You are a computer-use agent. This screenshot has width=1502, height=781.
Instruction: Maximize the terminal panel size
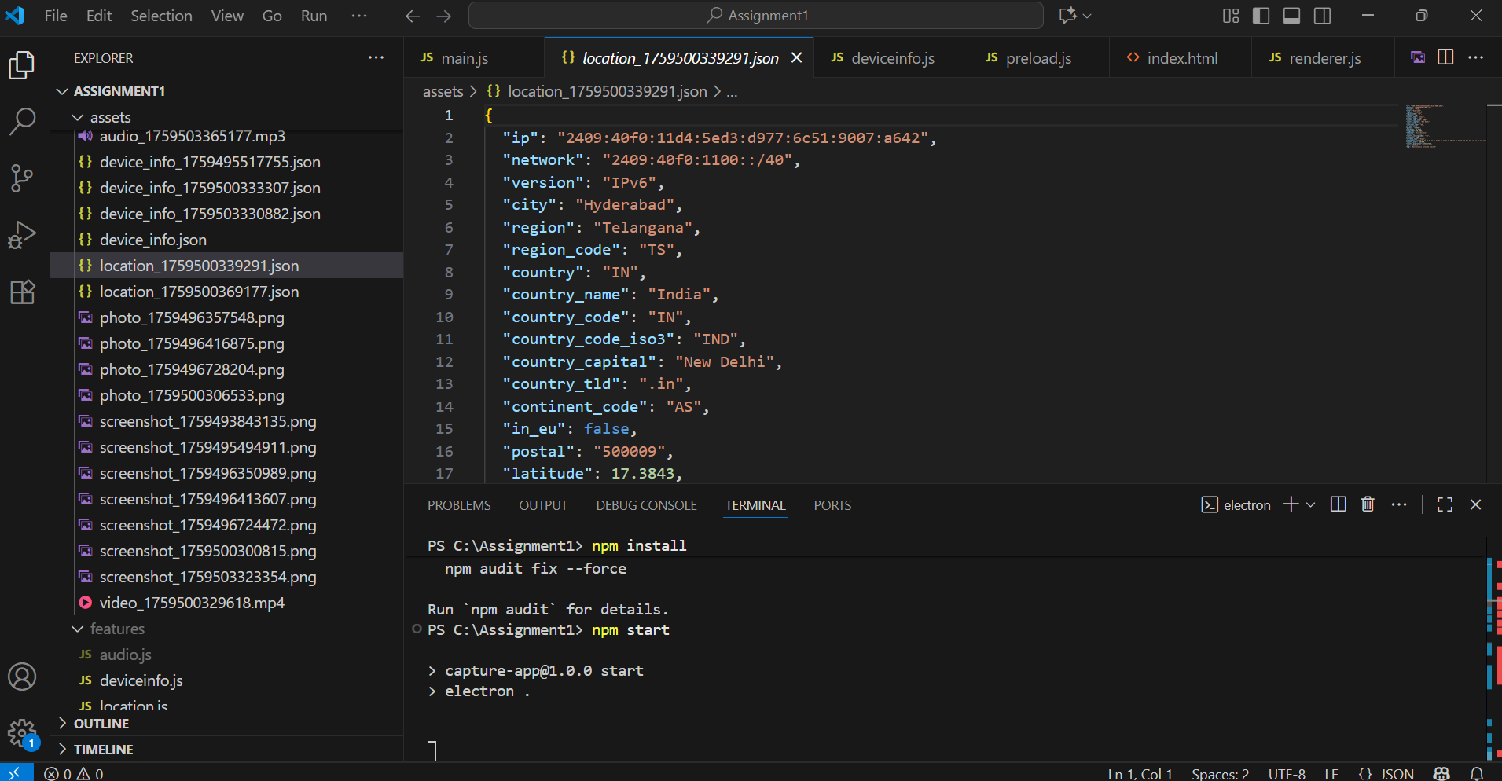tap(1445, 504)
